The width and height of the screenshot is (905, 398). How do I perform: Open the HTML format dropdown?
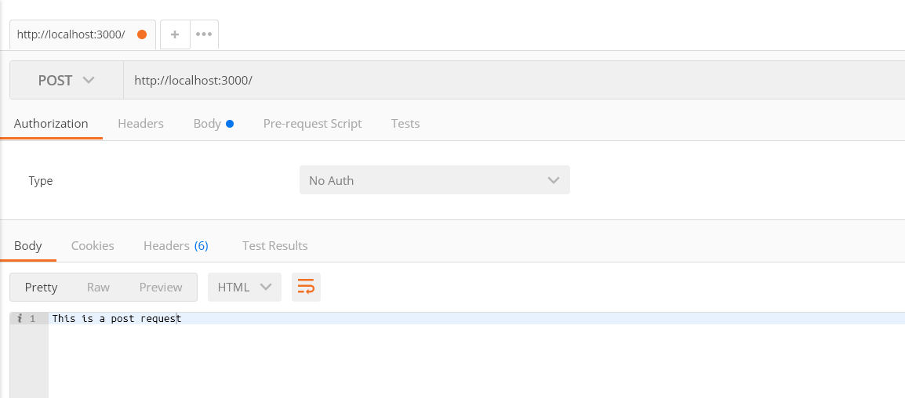(x=244, y=287)
